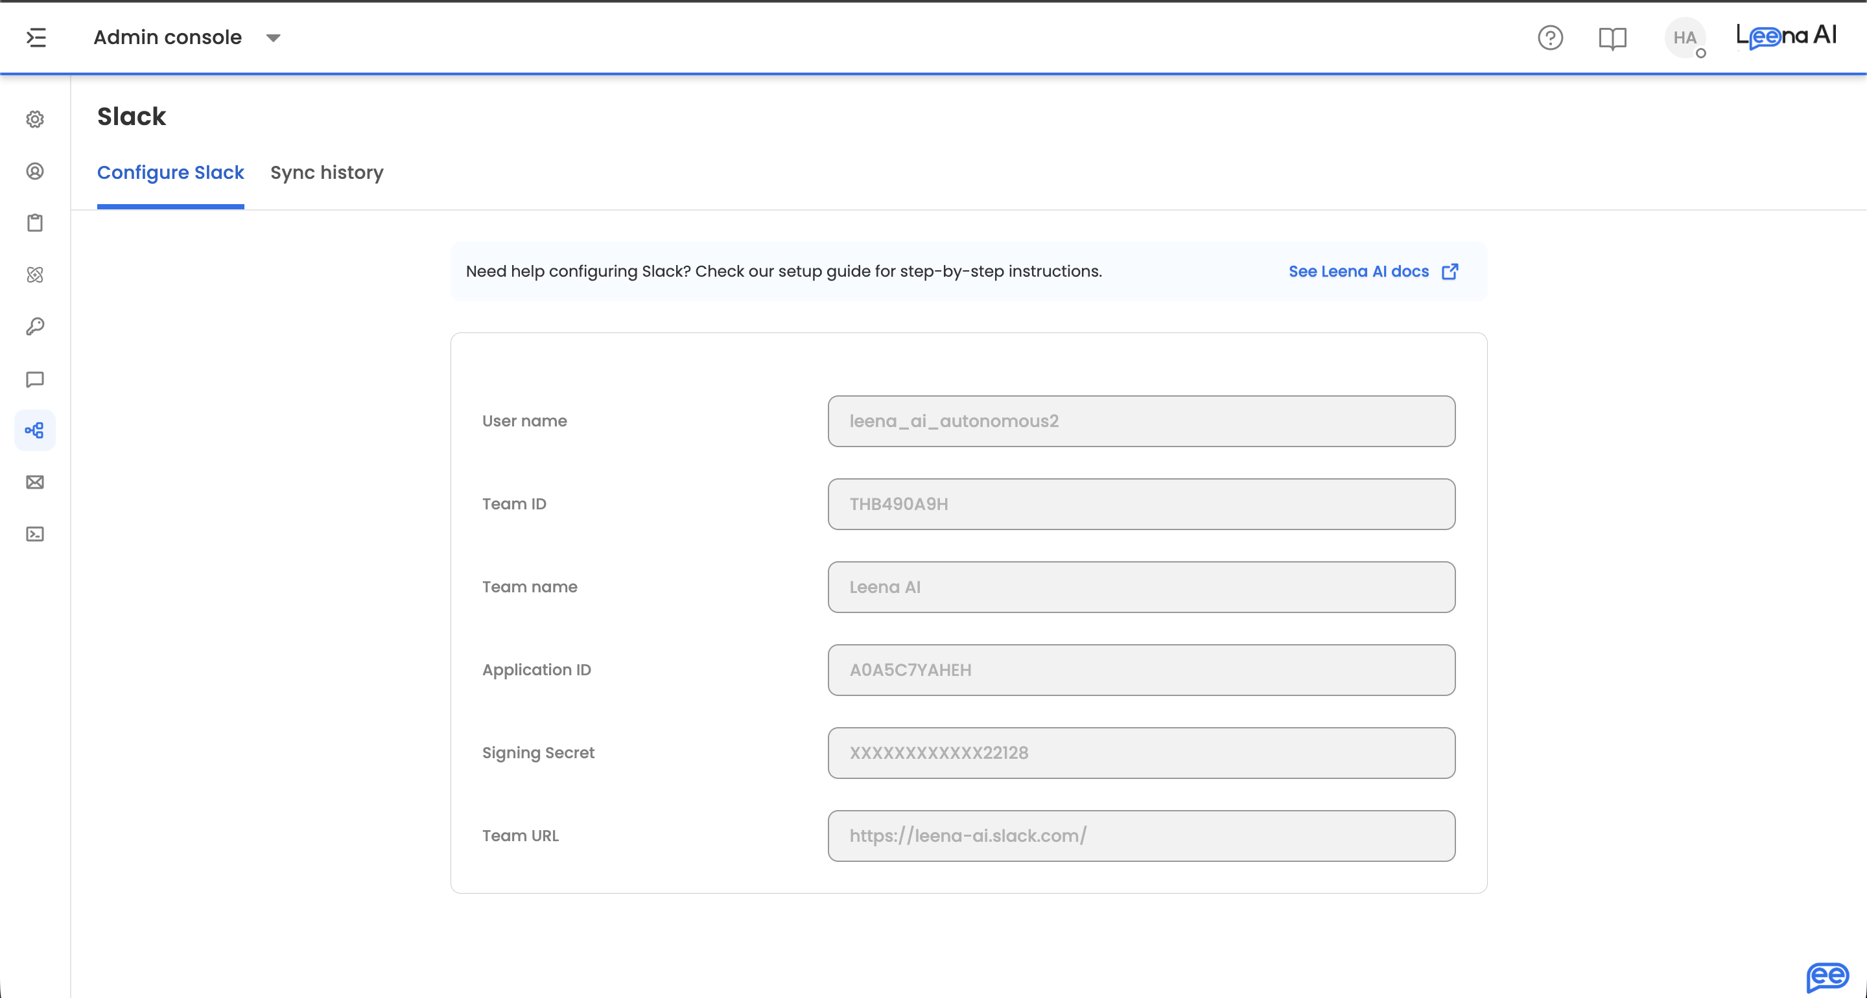The height and width of the screenshot is (998, 1867).
Task: Click the Team URL input field
Action: [x=1142, y=837]
